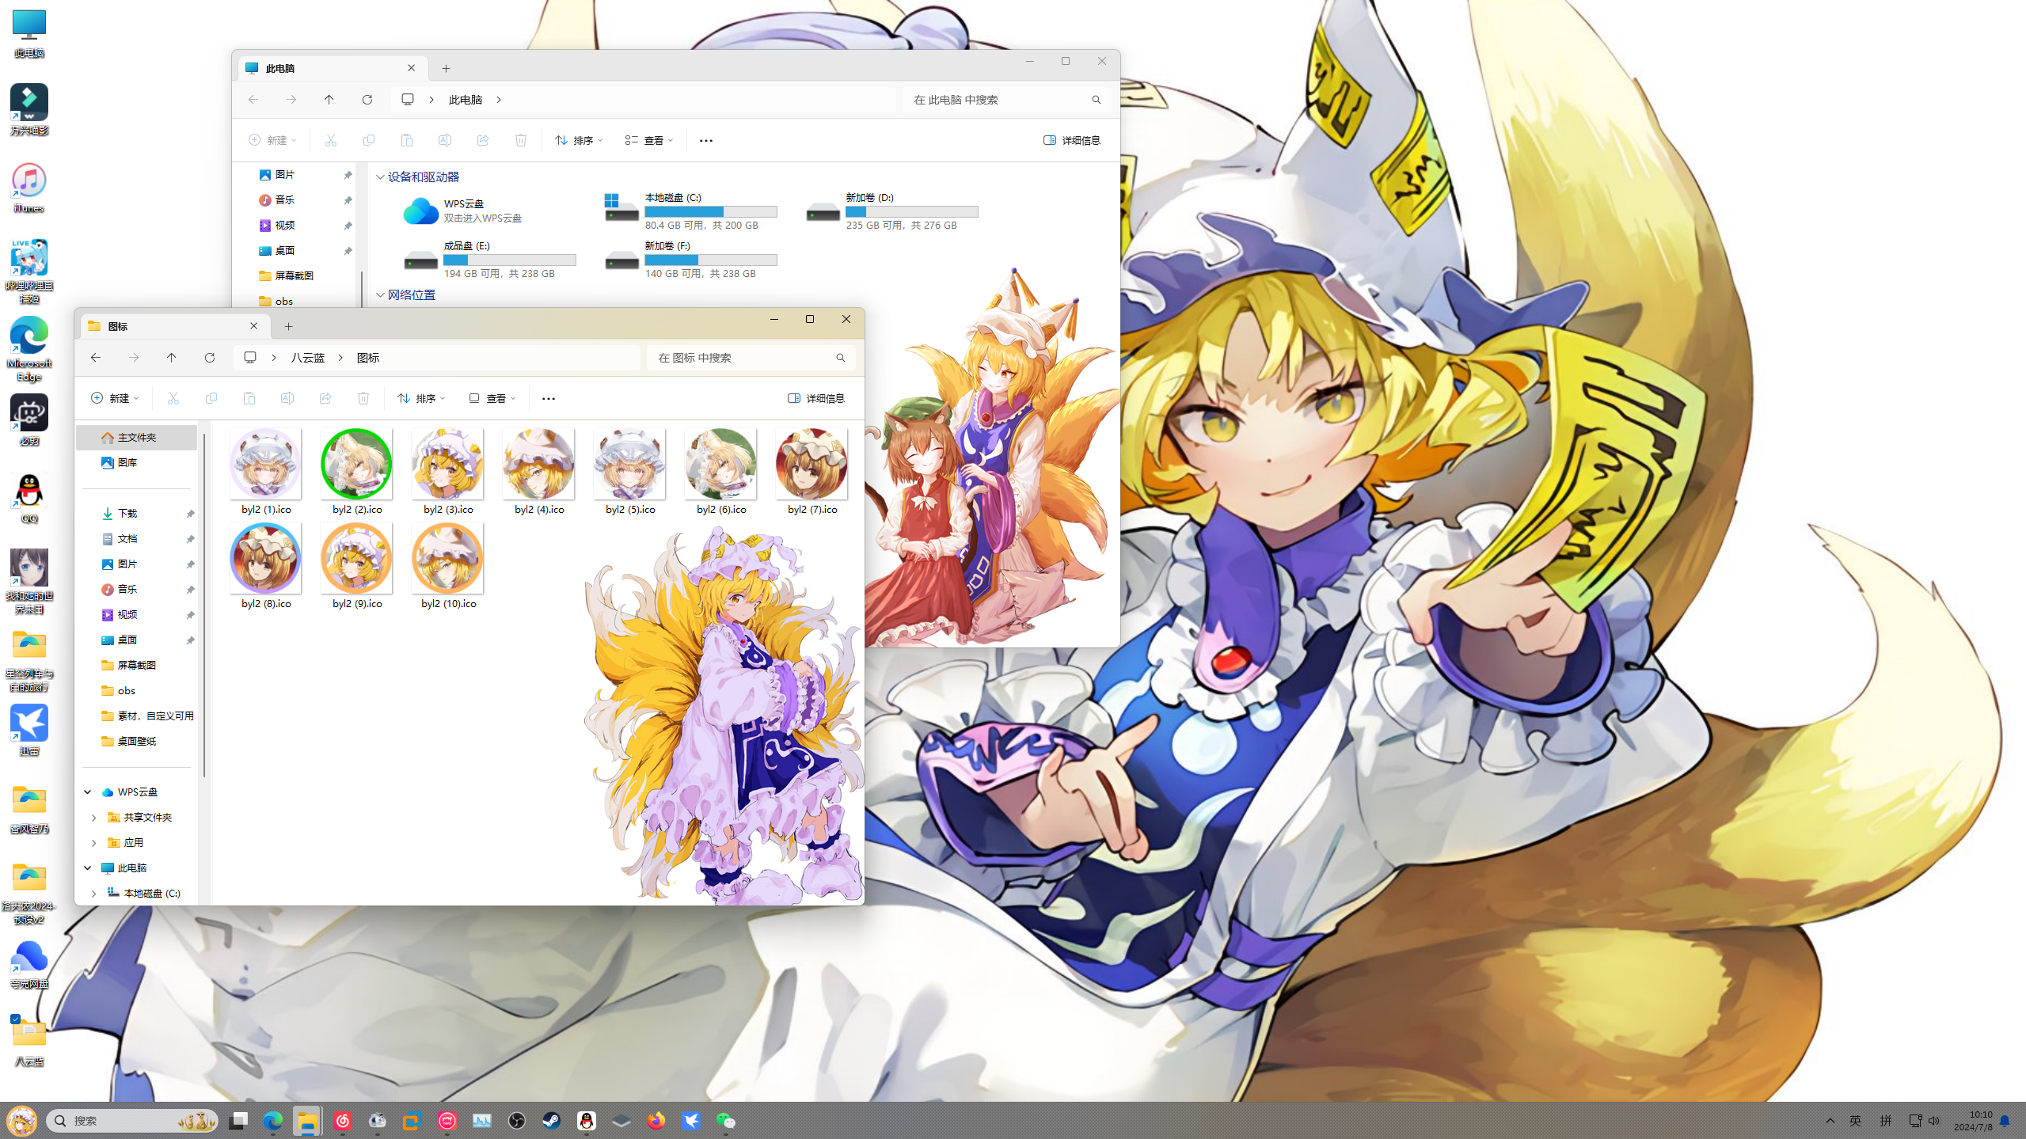Open the 排序 dropdown in 图标 window
Screen dimensions: 2026x1139
click(421, 398)
